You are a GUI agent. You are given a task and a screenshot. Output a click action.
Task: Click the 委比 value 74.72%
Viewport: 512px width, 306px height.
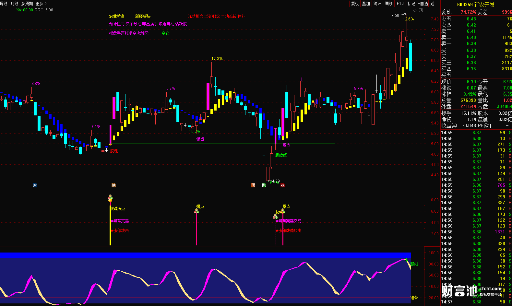pyautogui.click(x=469, y=12)
